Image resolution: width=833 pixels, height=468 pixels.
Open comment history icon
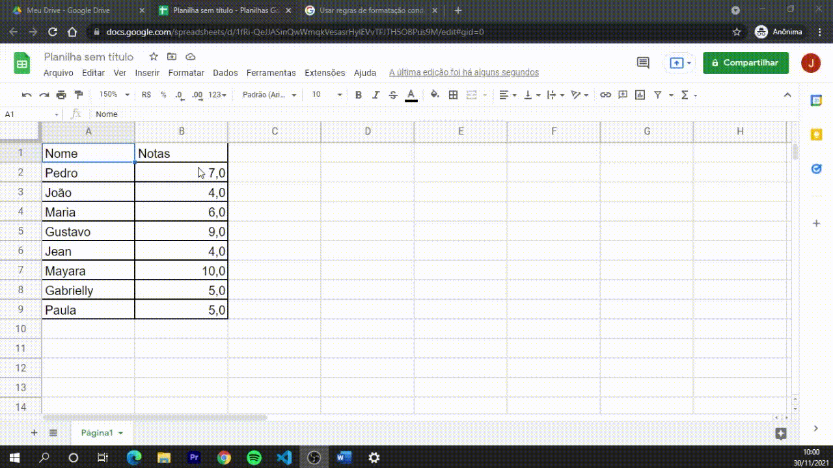pos(643,63)
